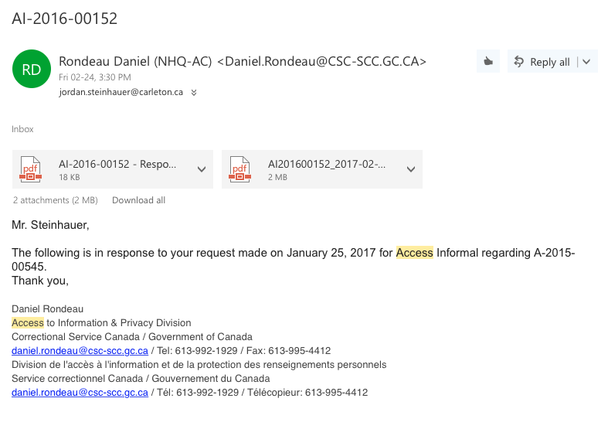Click the Reply all arrow icon
The height and width of the screenshot is (429, 608).
click(x=519, y=62)
